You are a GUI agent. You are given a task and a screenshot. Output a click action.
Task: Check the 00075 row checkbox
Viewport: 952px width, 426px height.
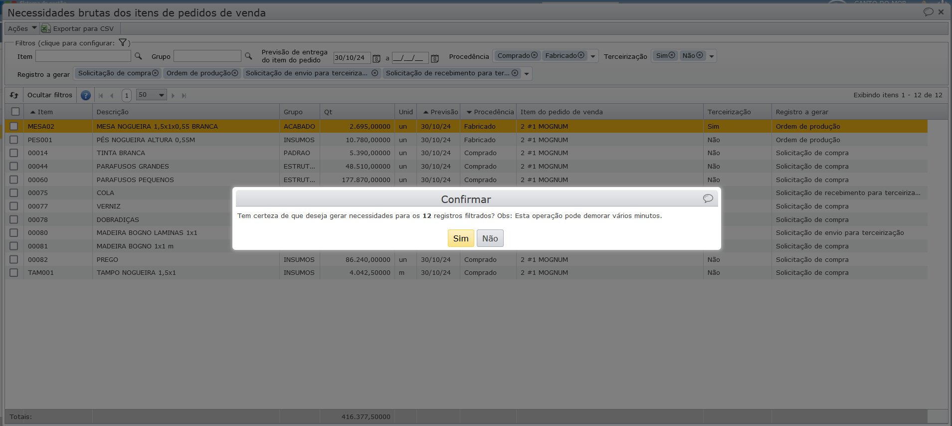point(14,193)
